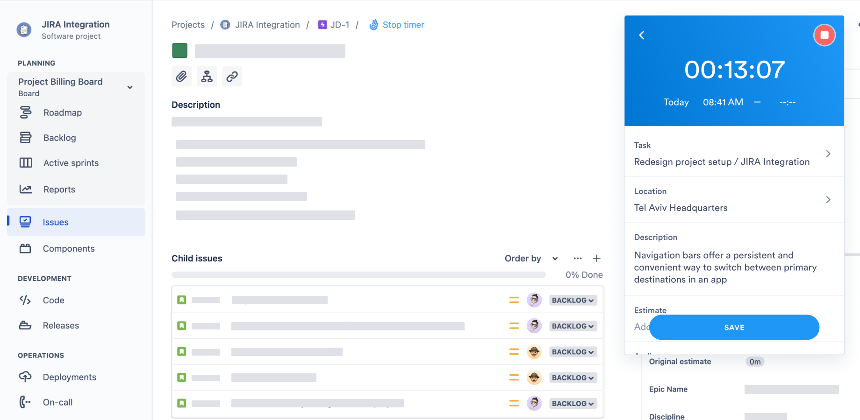The image size is (860, 420).
Task: Click the 0% Done progress bar
Action: click(358, 274)
